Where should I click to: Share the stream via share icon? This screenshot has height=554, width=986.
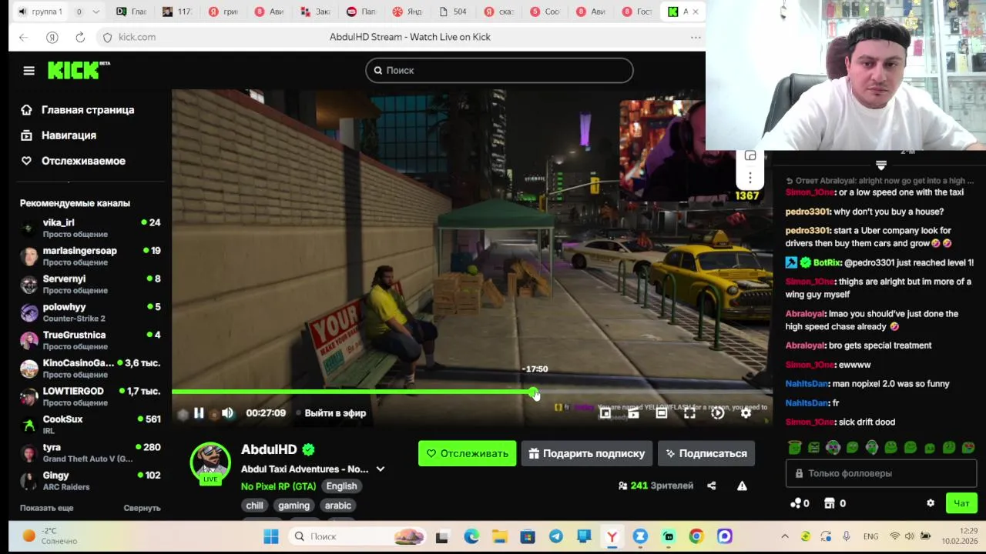pyautogui.click(x=711, y=486)
